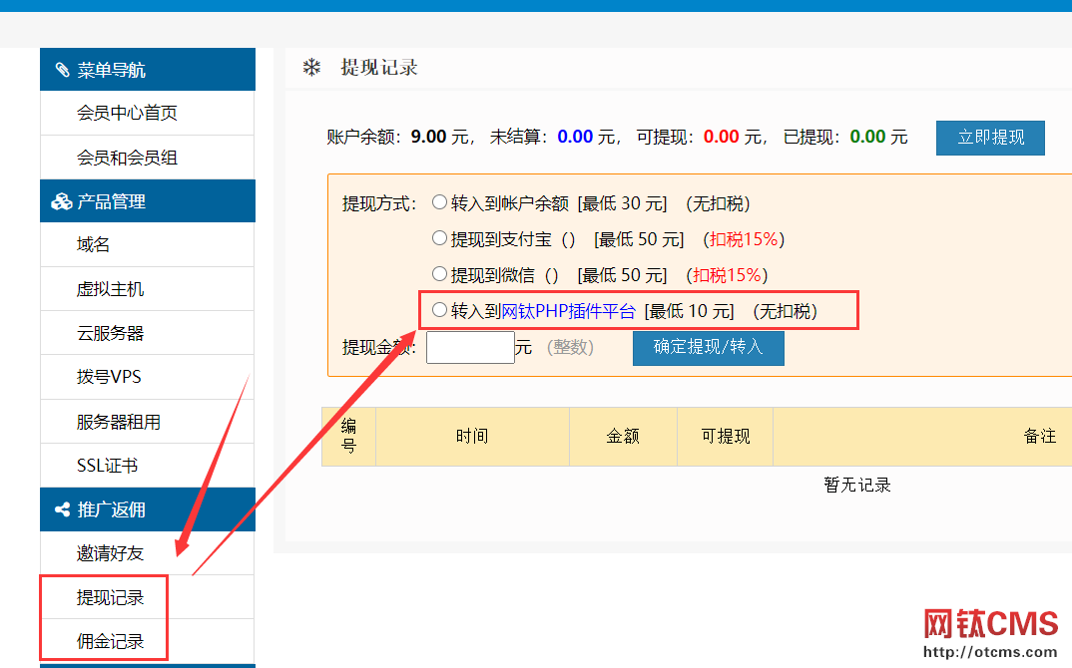The width and height of the screenshot is (1072, 668).
Task: Click the 提现金额 input field
Action: [x=470, y=347]
